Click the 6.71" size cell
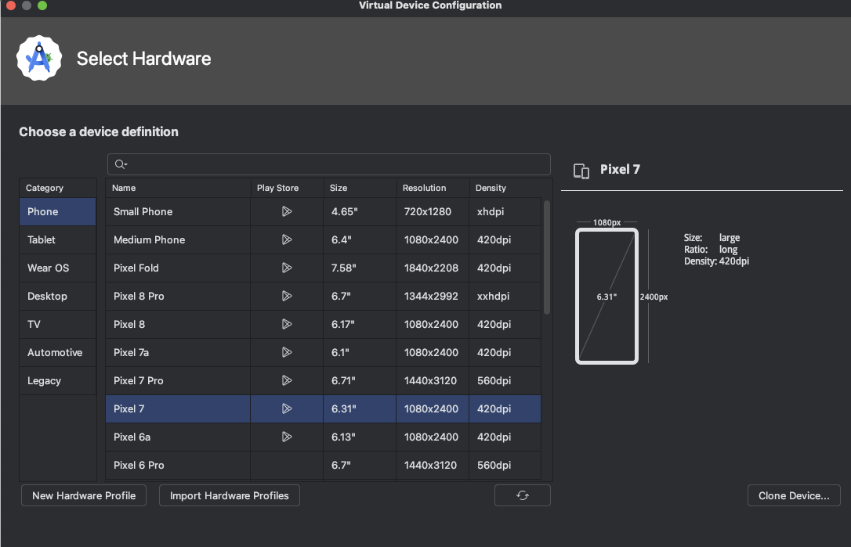Screen dimensions: 851x547 point(360,380)
